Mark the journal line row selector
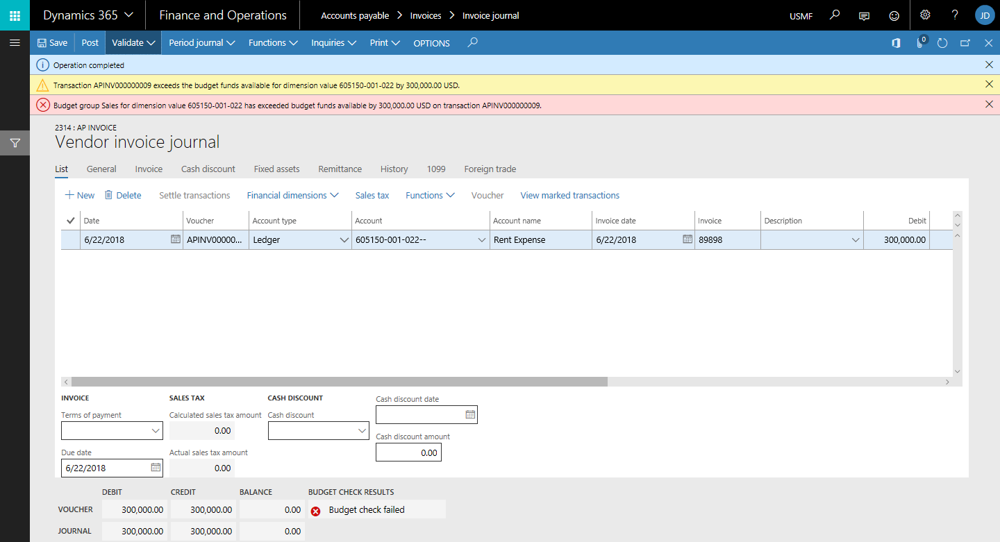The image size is (1000, 542). pos(70,240)
